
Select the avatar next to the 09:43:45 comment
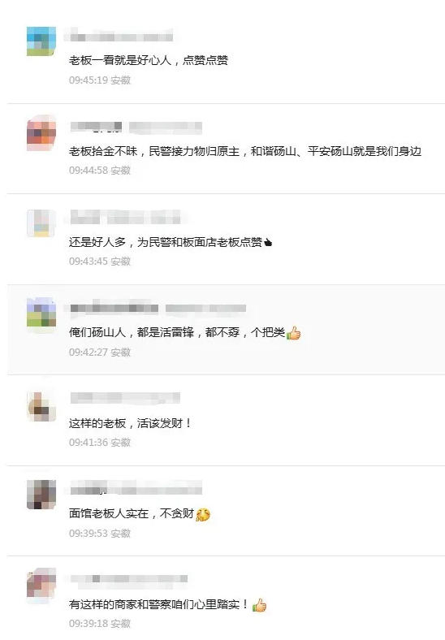[x=41, y=223]
